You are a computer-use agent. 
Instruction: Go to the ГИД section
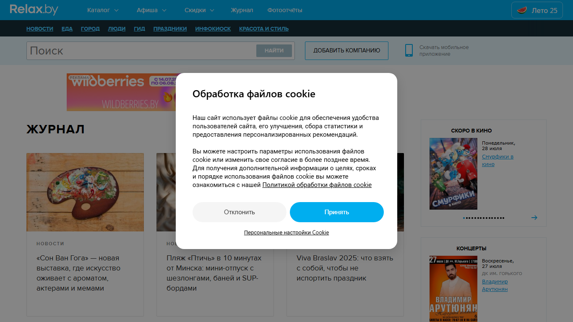point(139,29)
